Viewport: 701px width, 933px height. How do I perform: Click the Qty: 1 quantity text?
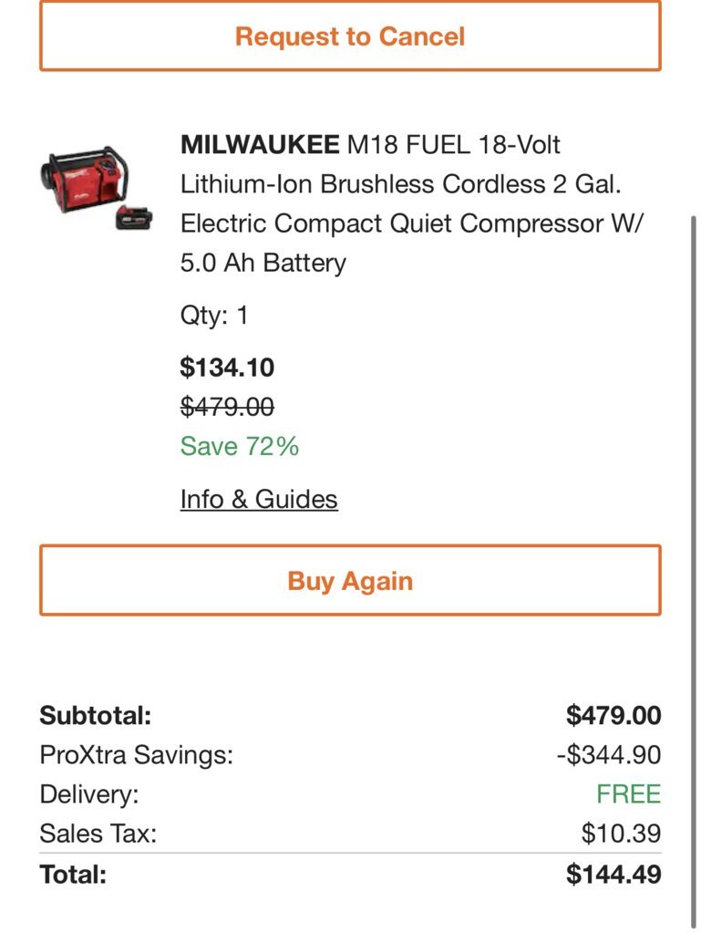point(214,315)
